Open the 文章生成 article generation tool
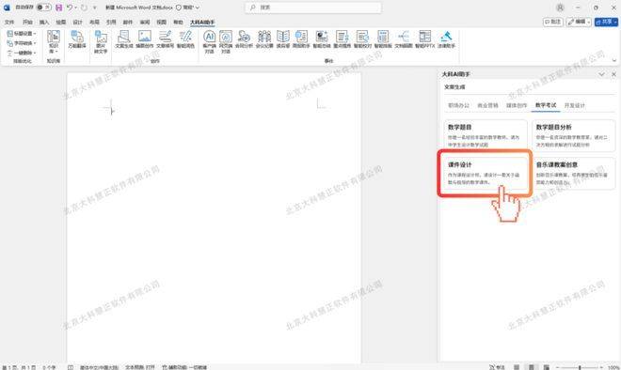This screenshot has width=621, height=370. click(124, 39)
